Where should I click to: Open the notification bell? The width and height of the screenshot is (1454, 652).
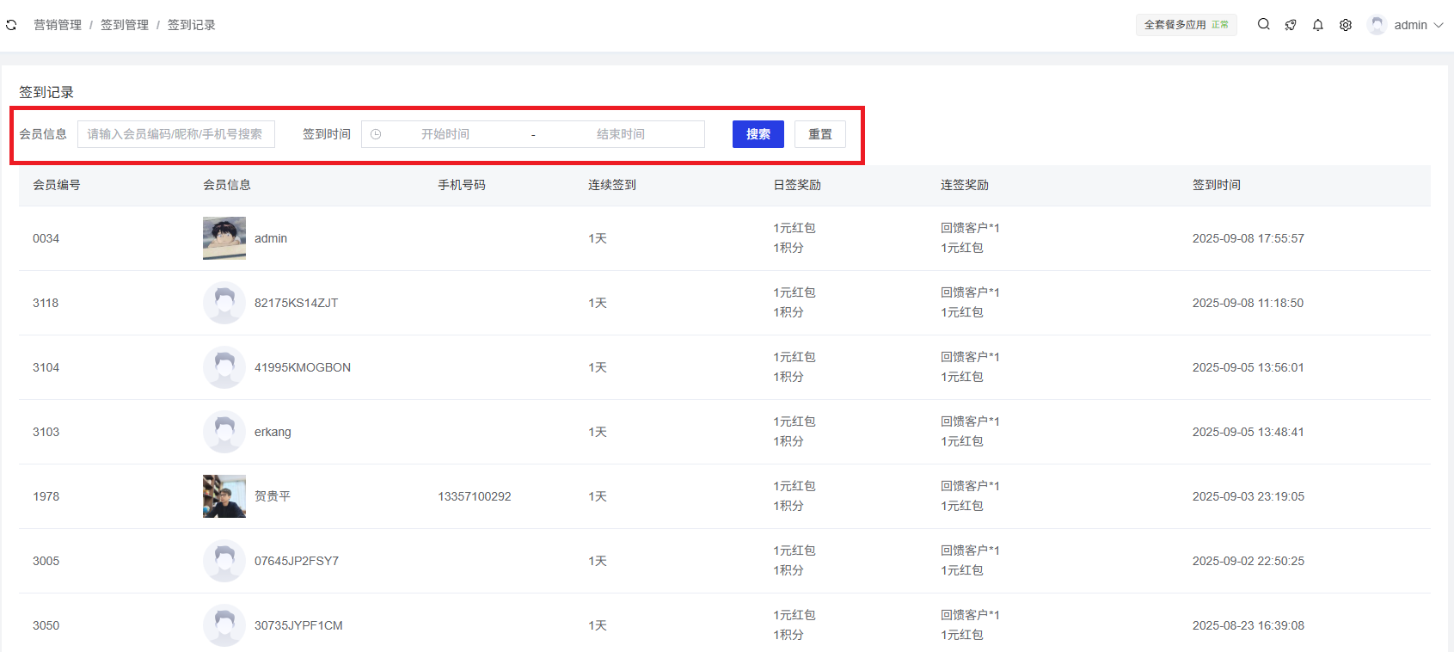tap(1318, 25)
